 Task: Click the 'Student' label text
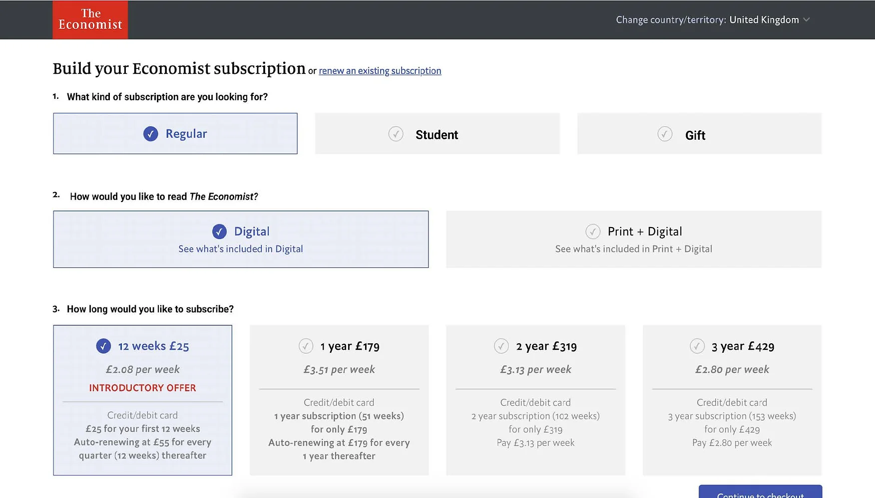(x=437, y=135)
